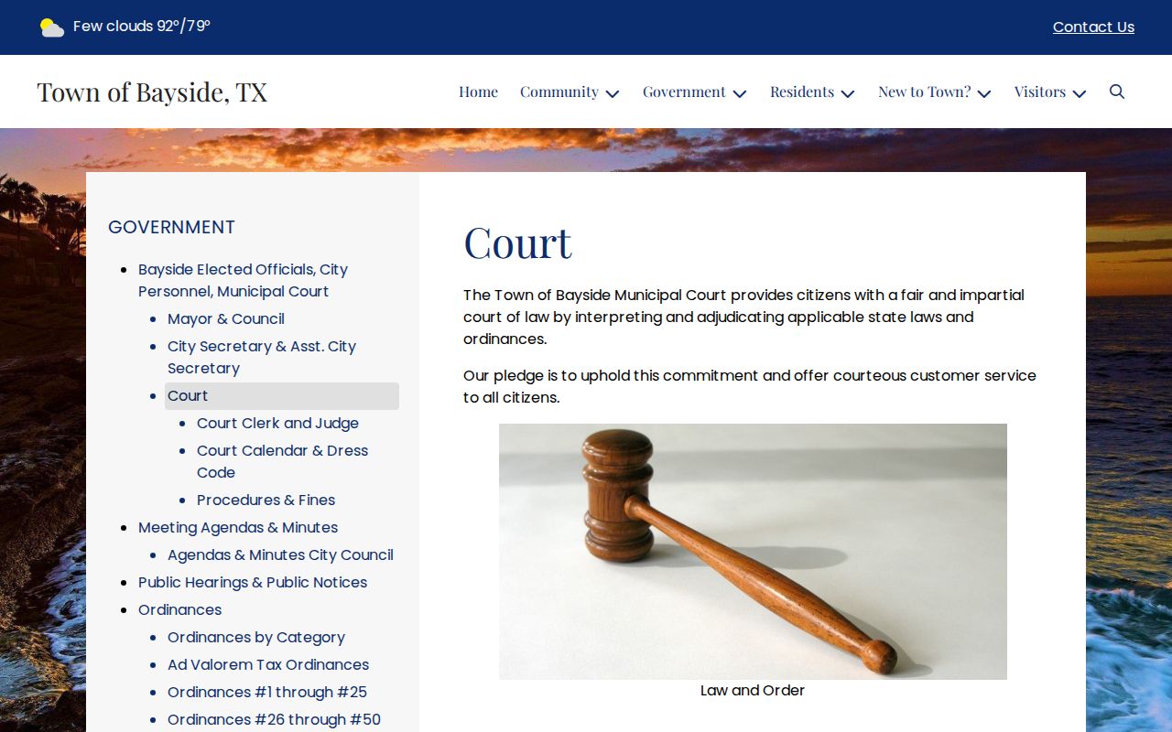Open Ordinances #26 through #50 link
Viewport: 1172px width, 732px height.
(274, 719)
